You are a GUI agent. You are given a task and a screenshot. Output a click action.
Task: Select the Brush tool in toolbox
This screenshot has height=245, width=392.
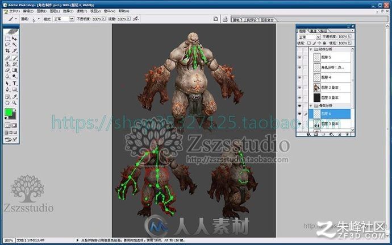[x=15, y=59]
